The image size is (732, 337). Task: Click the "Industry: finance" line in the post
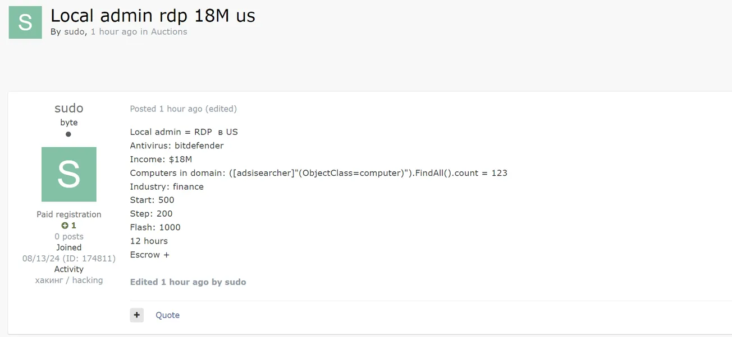[x=167, y=186]
